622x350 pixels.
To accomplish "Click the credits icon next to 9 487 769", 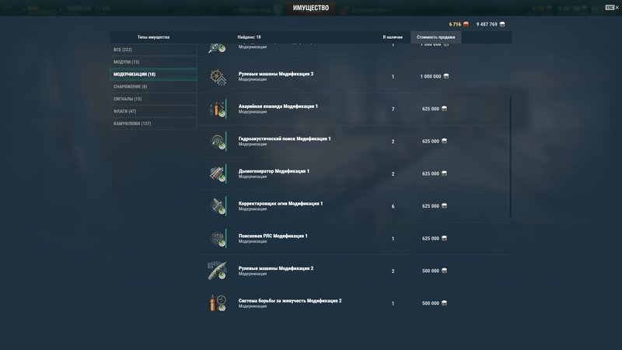I will tap(501, 24).
